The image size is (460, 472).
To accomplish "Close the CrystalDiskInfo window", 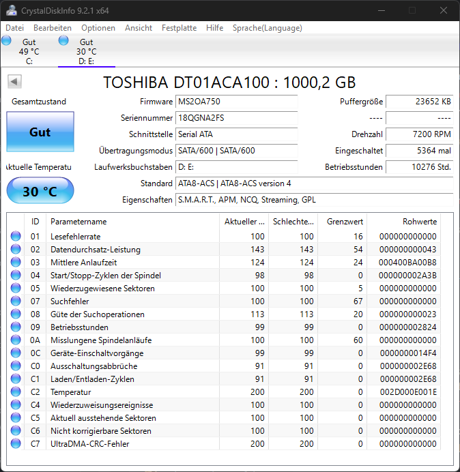I will 444,10.
